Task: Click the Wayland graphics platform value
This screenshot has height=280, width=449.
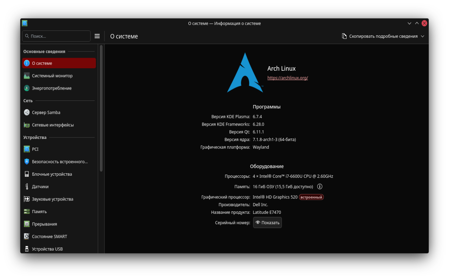Action: pyautogui.click(x=261, y=147)
